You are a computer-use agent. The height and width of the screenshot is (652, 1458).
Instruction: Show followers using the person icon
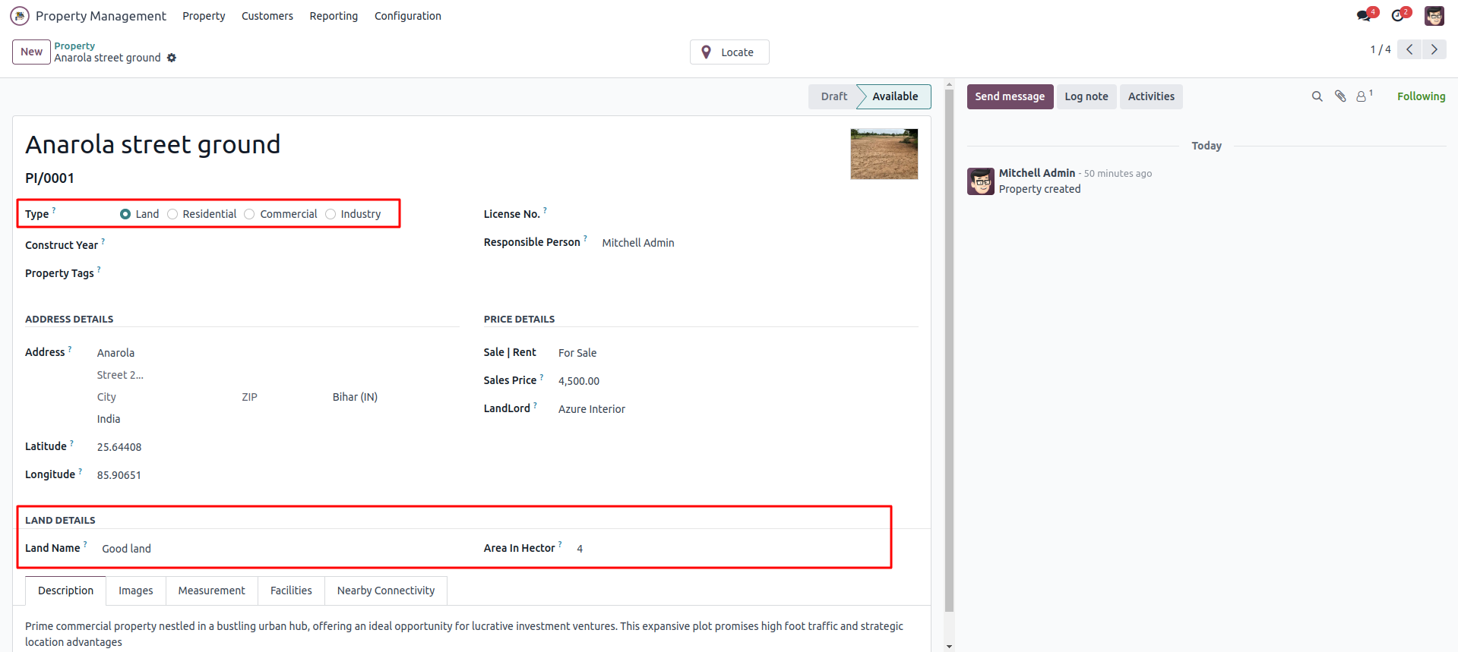(x=1362, y=96)
